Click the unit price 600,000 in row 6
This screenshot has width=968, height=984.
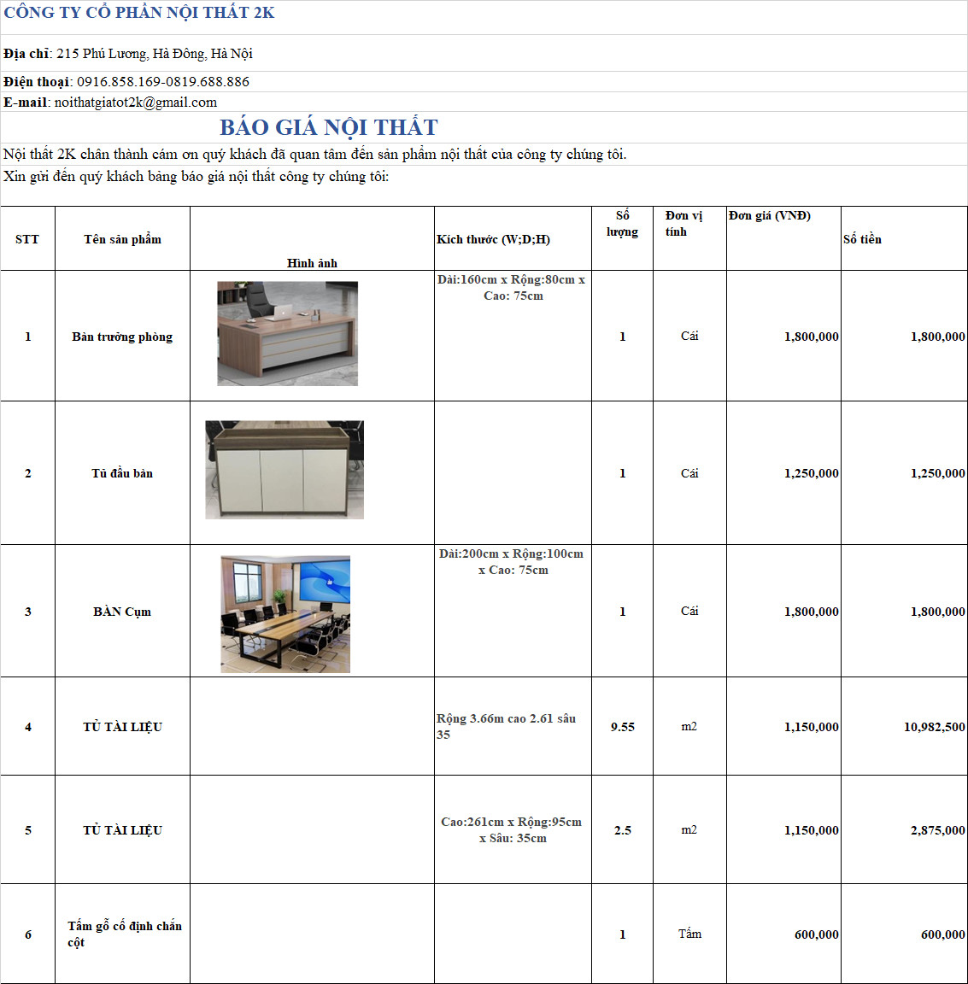point(816,934)
